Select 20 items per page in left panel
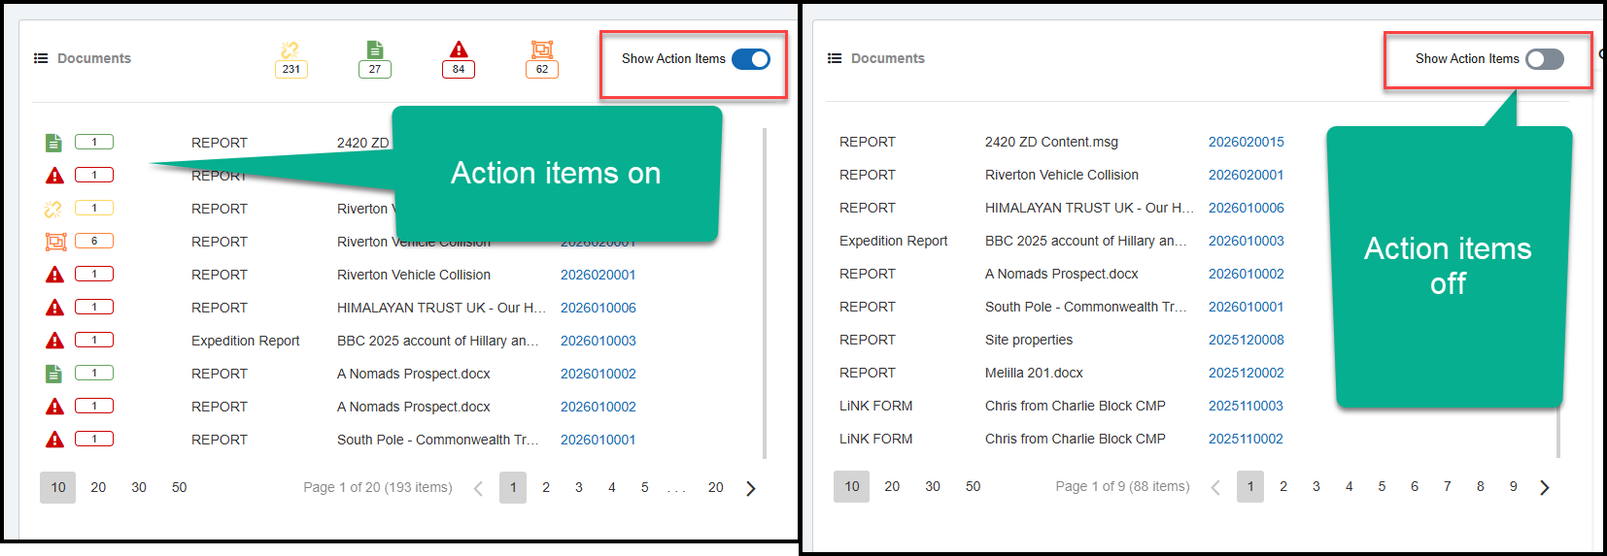The height and width of the screenshot is (556, 1607). tap(98, 487)
